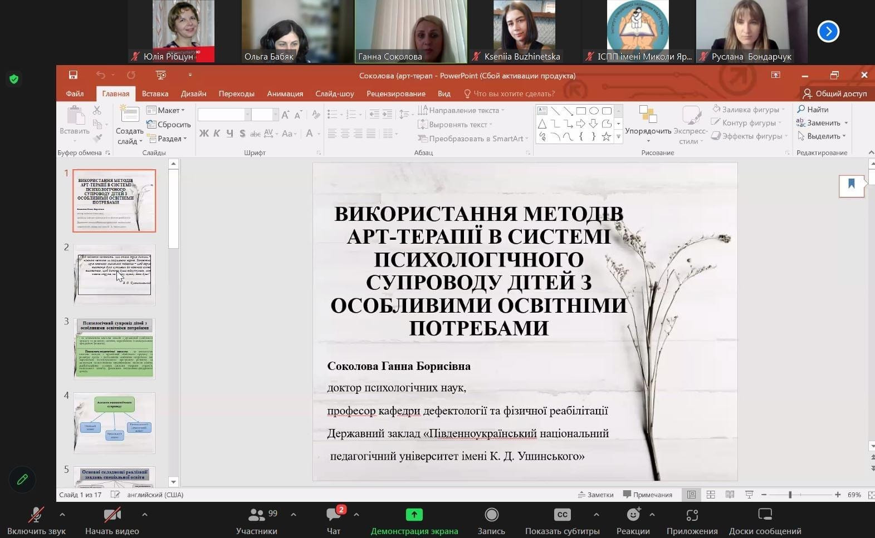This screenshot has width=875, height=538.
Task: Click the Reactions (Реакции) smiley icon
Action: pos(633,515)
